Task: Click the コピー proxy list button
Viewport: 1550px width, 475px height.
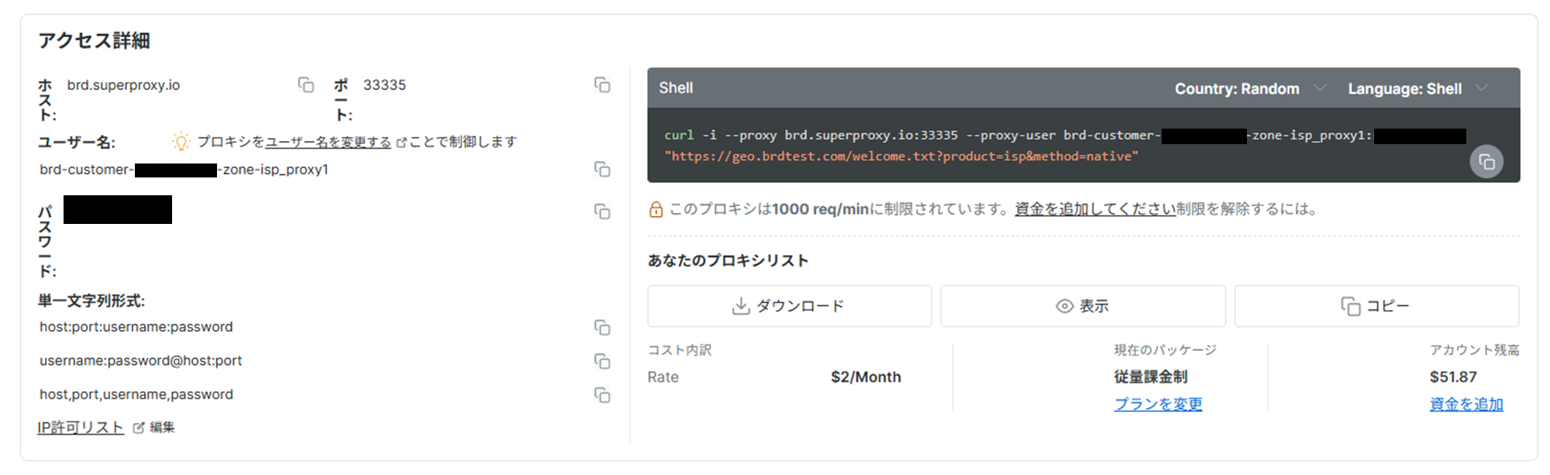Action: click(1376, 306)
